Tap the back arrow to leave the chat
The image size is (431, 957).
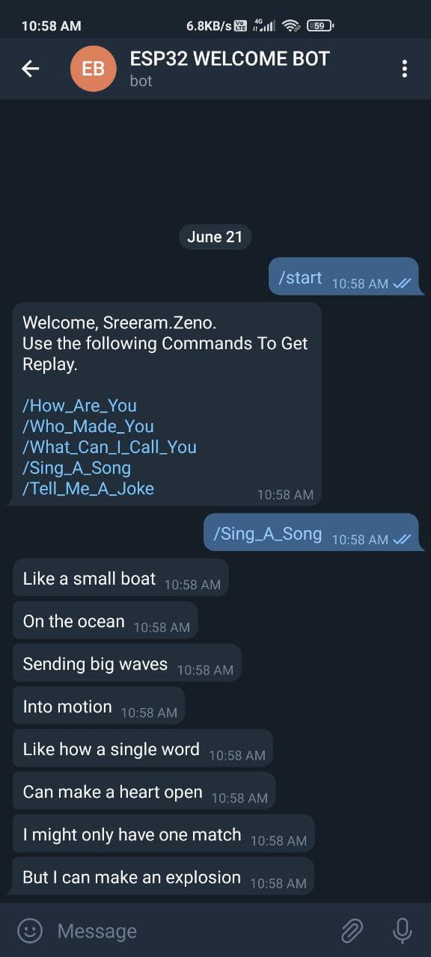(x=30, y=68)
